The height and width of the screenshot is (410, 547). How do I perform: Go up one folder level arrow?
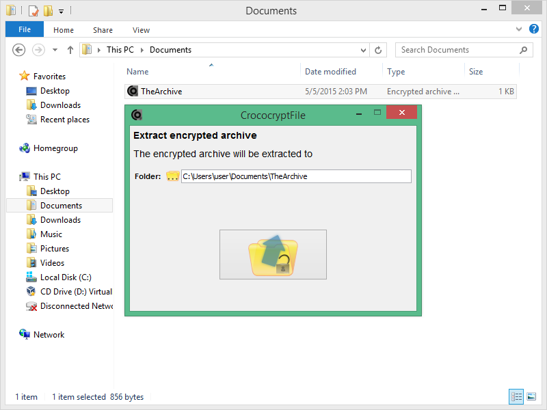click(x=70, y=50)
